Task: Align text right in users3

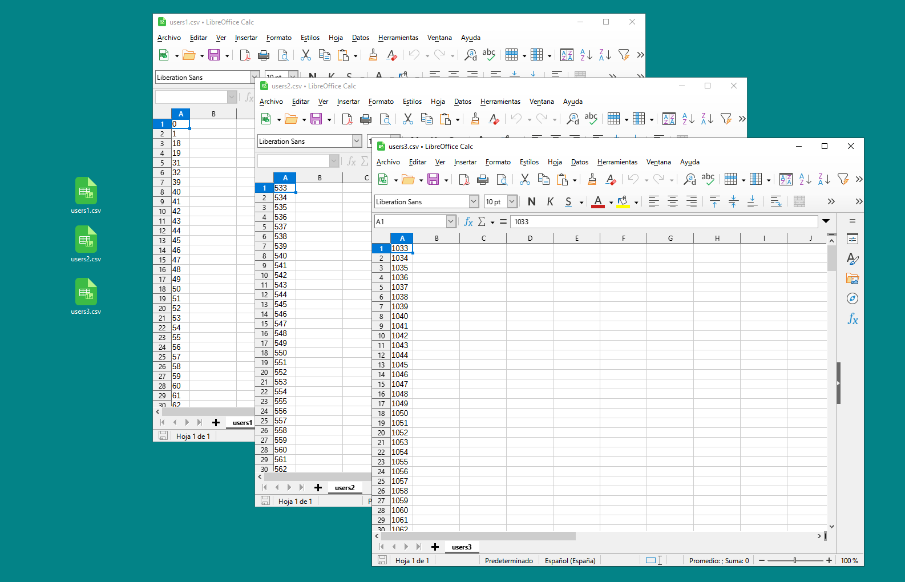Action: pyautogui.click(x=692, y=201)
